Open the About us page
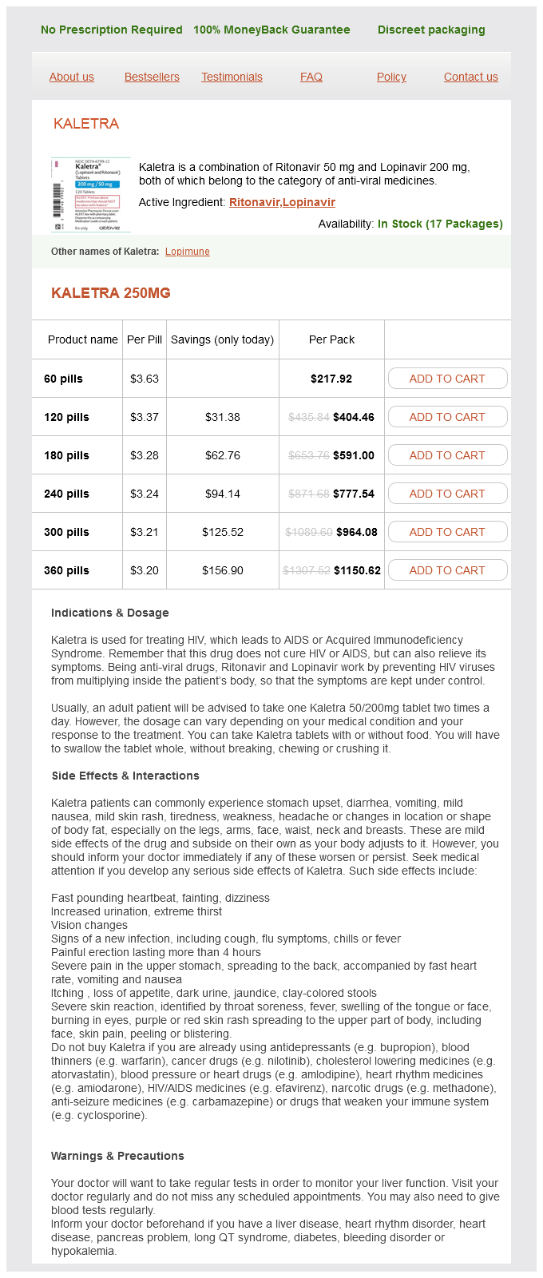 pyautogui.click(x=72, y=77)
